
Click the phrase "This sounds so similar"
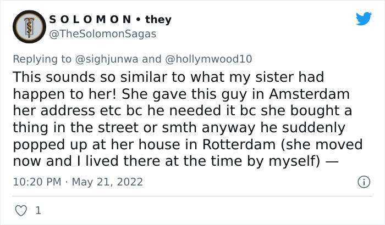pyautogui.click(x=77, y=76)
